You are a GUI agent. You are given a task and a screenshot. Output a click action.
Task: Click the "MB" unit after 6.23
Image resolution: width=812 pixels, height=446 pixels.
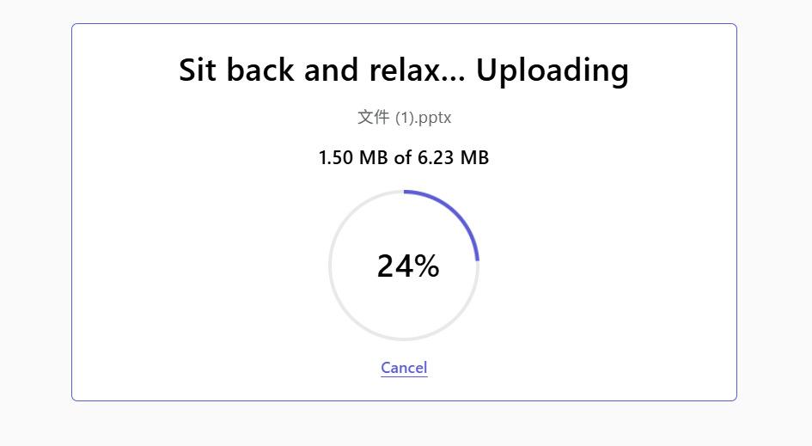[x=474, y=158]
